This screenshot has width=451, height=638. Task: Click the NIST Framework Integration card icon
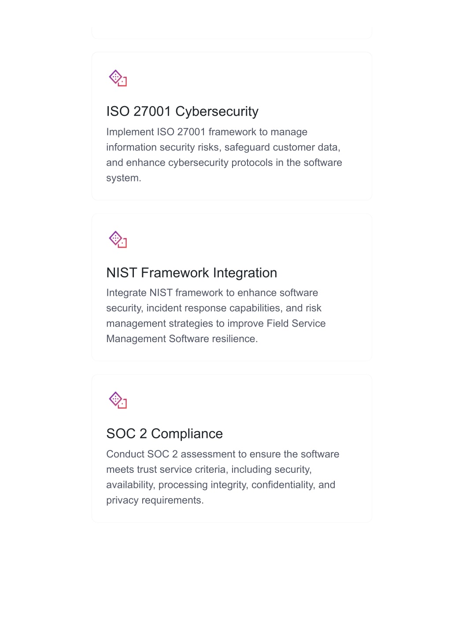click(118, 240)
